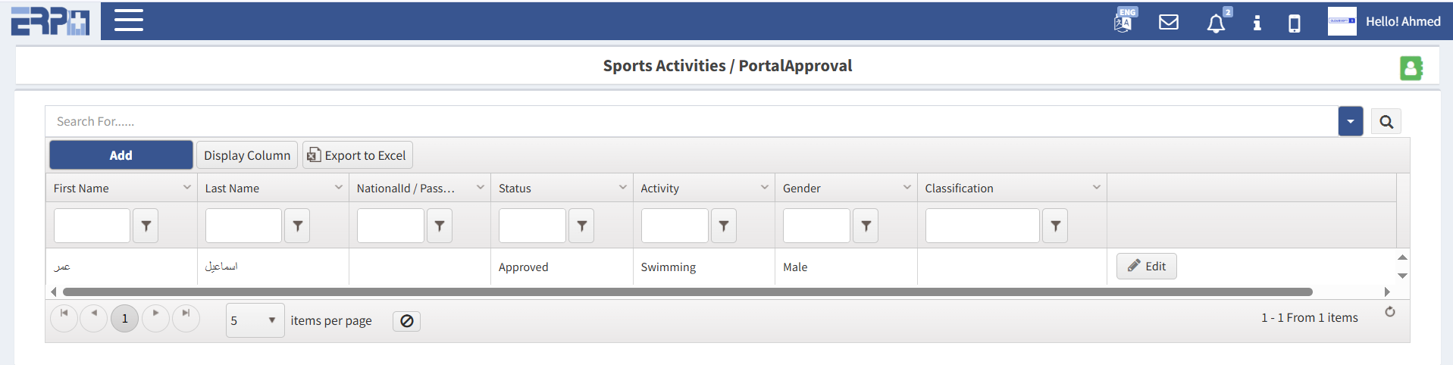Expand the search options blue dropdown

[x=1350, y=122]
